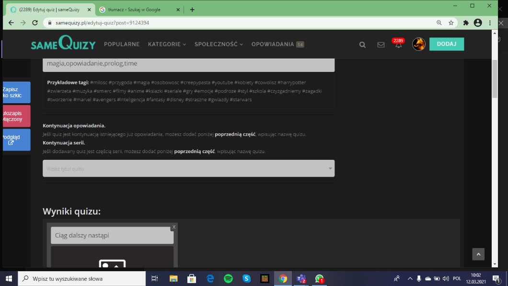Open the messages envelope icon

pos(381,45)
